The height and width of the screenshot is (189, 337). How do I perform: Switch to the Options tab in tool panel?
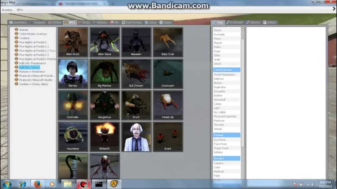pyautogui.click(x=253, y=23)
